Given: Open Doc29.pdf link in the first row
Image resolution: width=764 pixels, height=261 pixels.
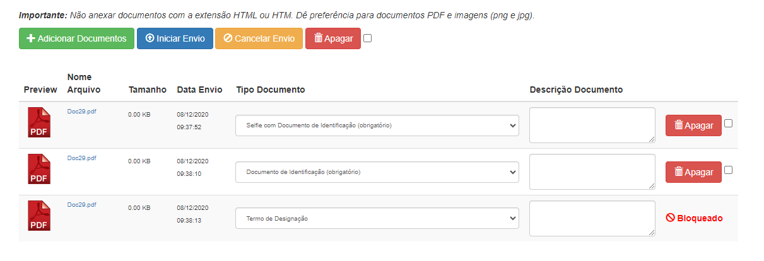Looking at the screenshot, I should [81, 112].
